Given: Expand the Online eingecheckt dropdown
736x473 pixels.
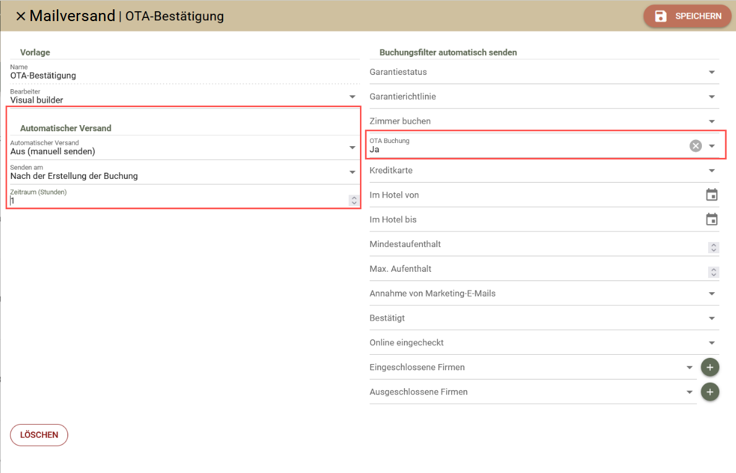Looking at the screenshot, I should 544,342.
